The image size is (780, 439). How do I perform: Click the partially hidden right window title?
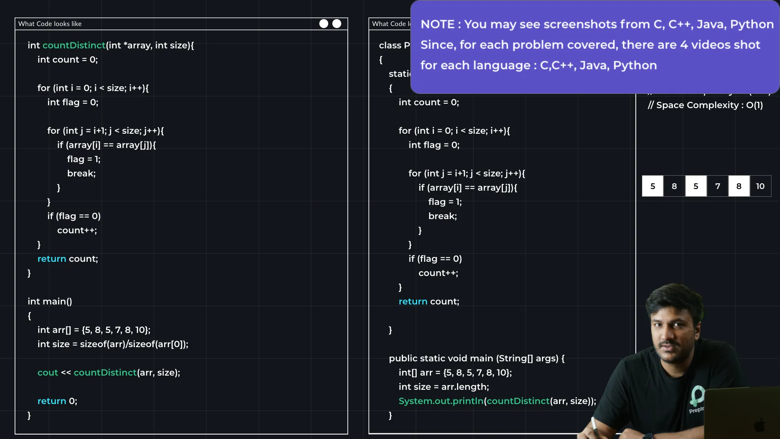click(x=390, y=24)
